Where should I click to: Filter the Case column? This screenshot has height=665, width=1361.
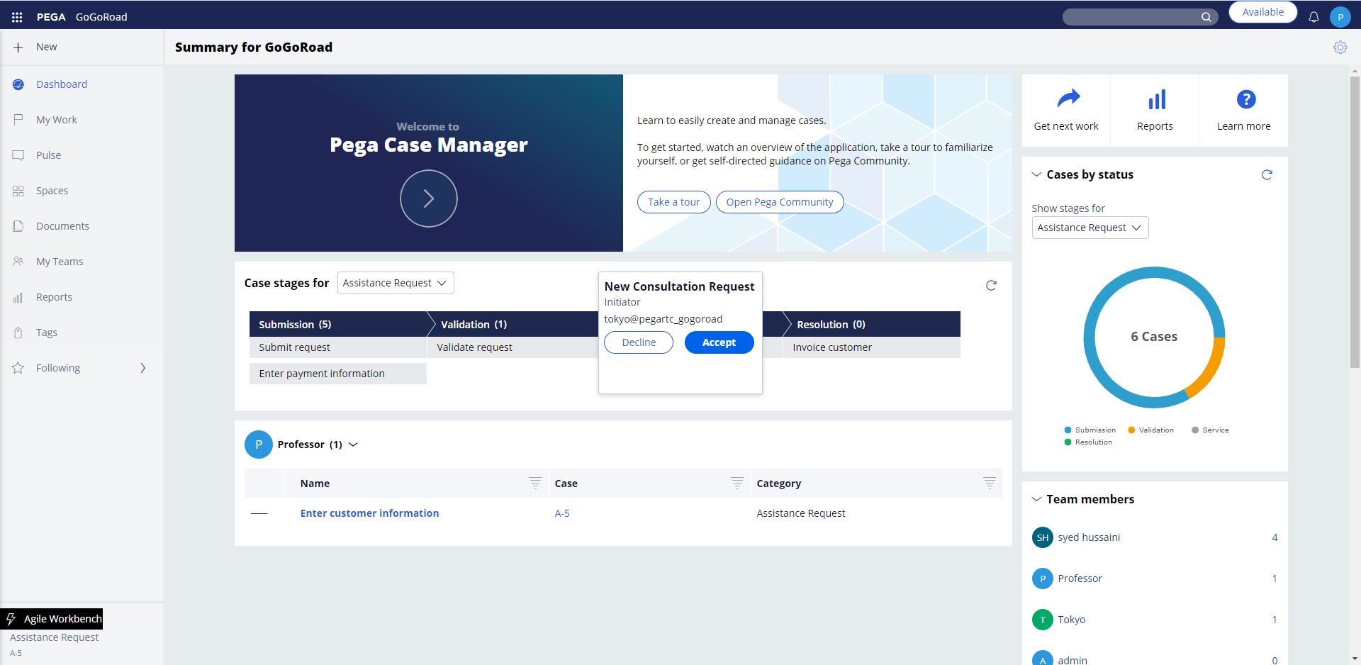click(x=737, y=484)
